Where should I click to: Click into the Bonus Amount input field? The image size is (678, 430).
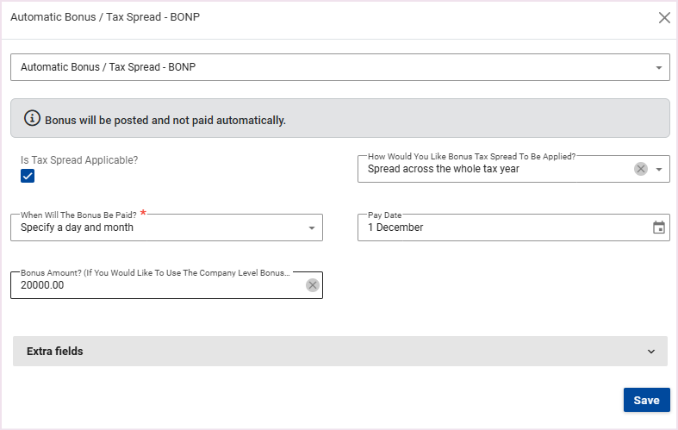155,285
